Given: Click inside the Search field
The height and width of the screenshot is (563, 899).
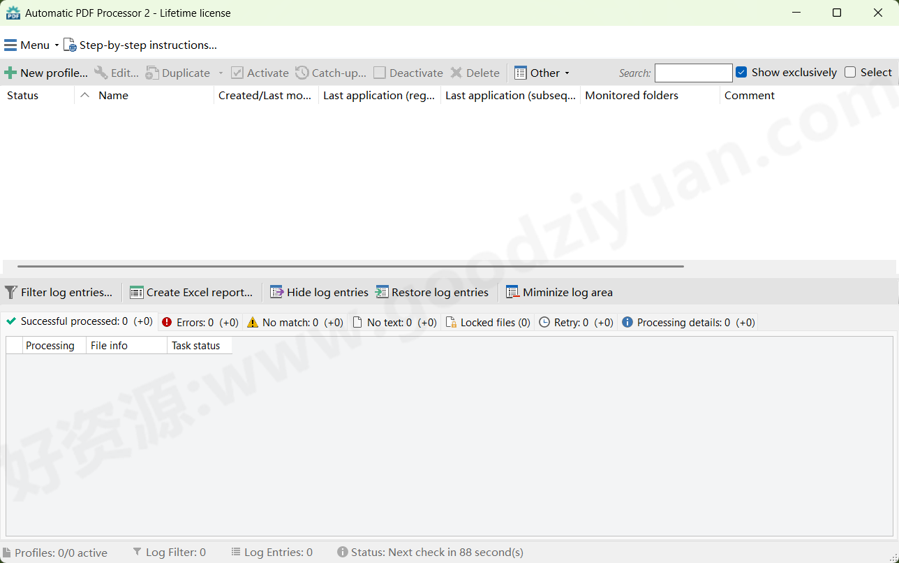Looking at the screenshot, I should pos(692,73).
